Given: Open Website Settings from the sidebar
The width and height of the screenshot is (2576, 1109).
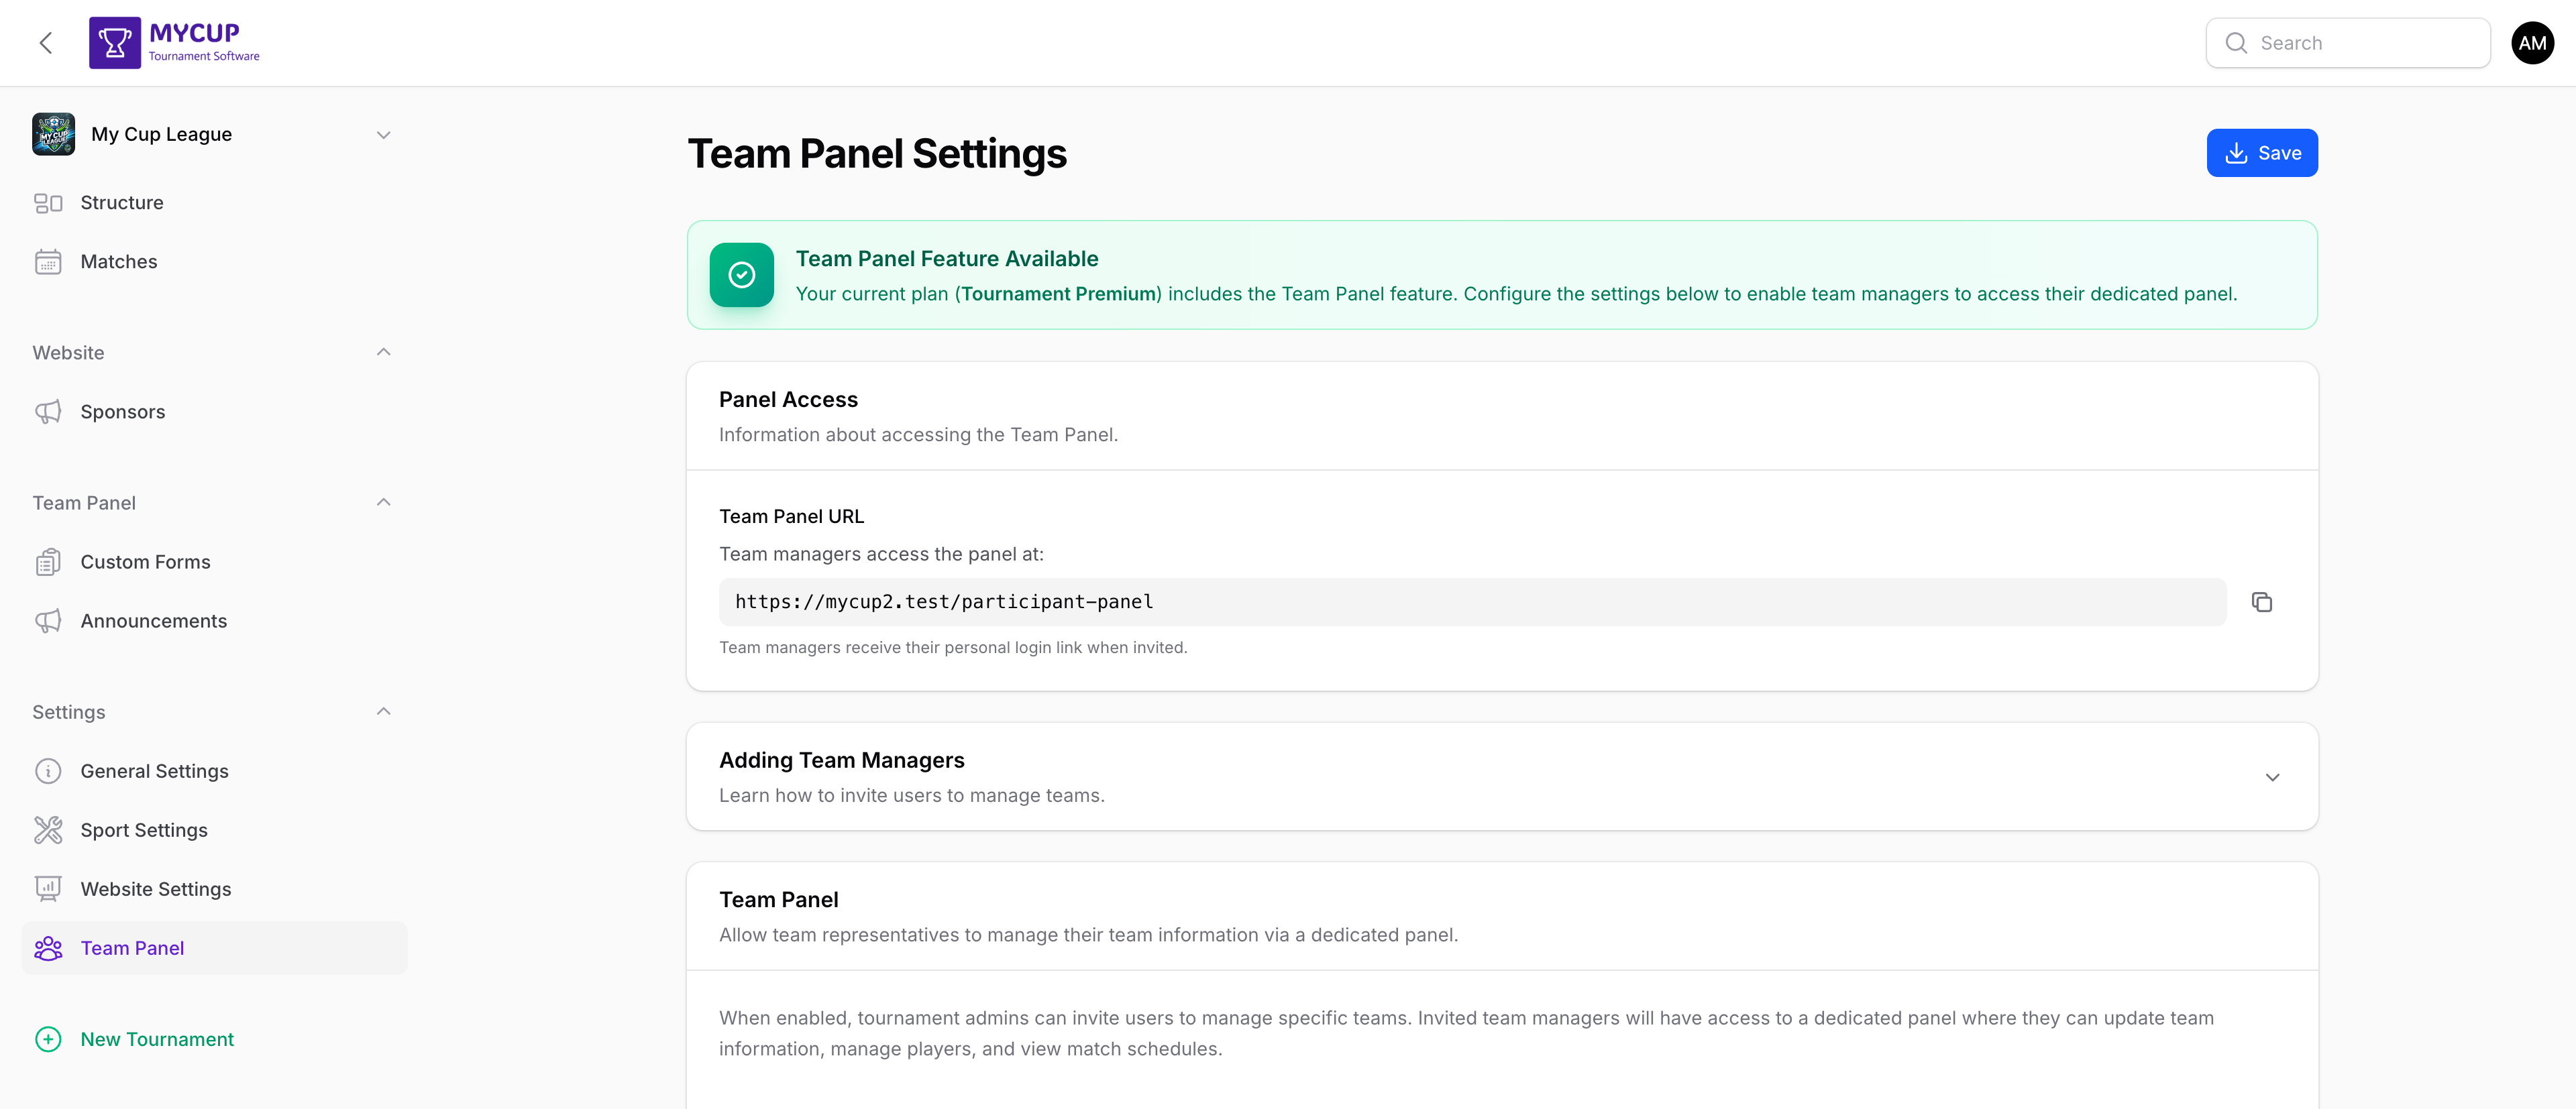Looking at the screenshot, I should pos(156,888).
